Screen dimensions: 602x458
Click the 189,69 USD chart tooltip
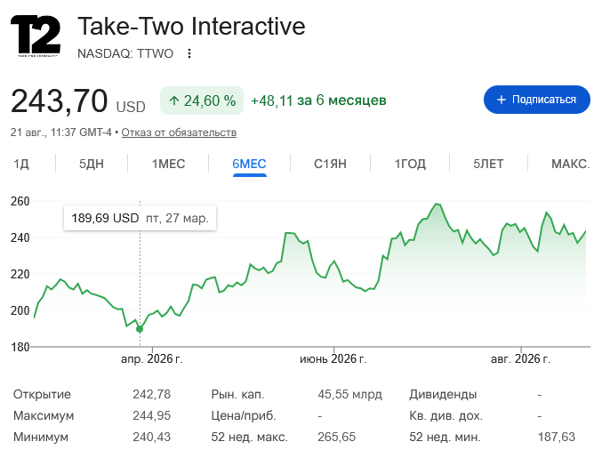click(x=140, y=218)
